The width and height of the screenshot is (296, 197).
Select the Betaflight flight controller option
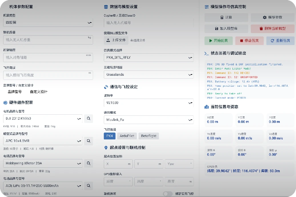click(148, 136)
